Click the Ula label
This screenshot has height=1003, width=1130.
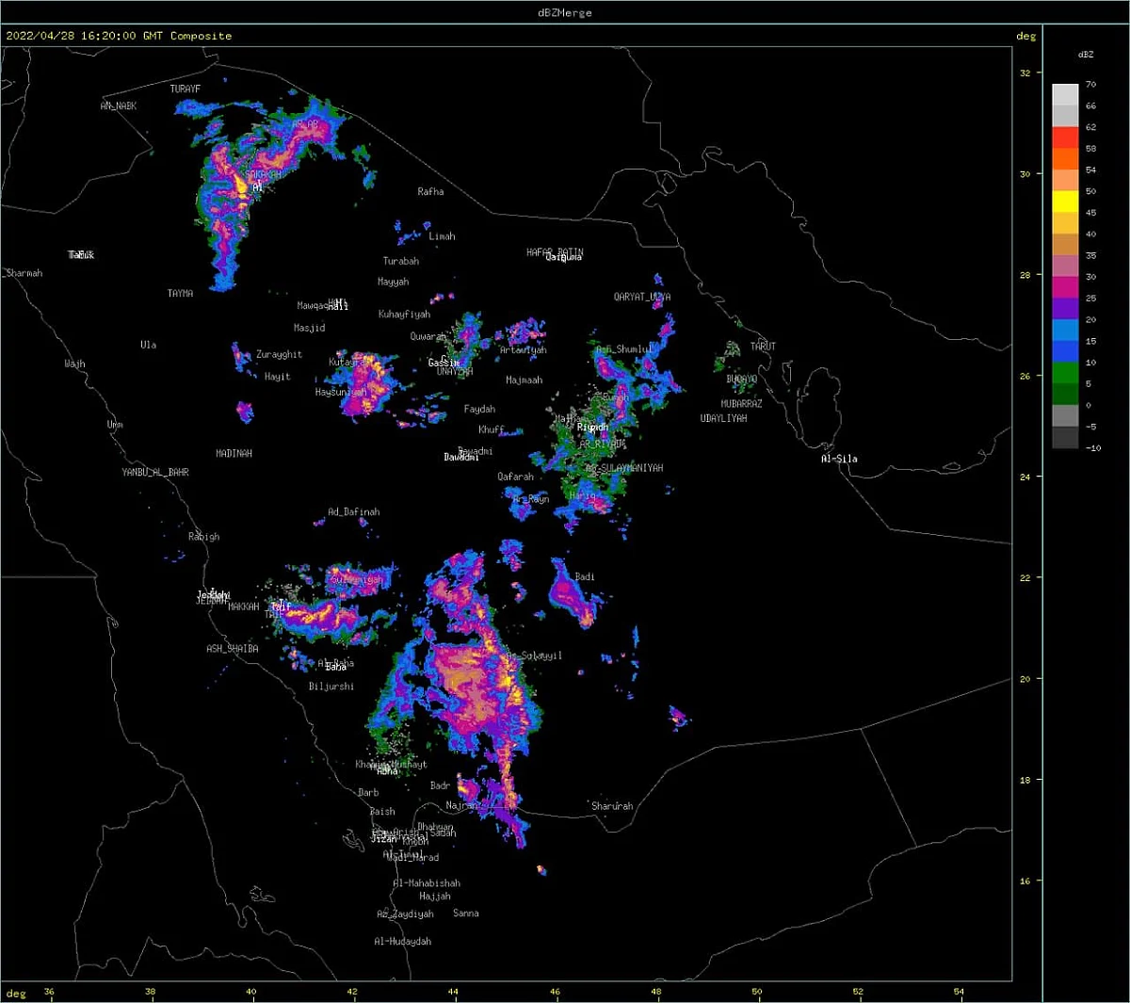pos(149,345)
